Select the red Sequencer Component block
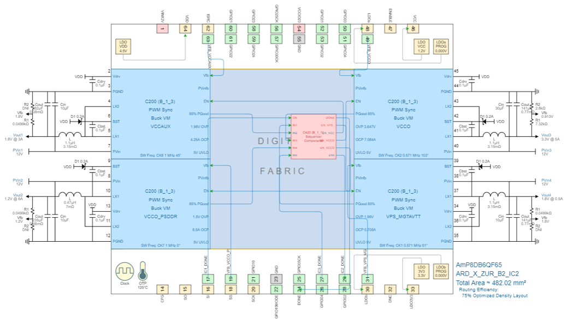The image size is (567, 323). click(313, 136)
